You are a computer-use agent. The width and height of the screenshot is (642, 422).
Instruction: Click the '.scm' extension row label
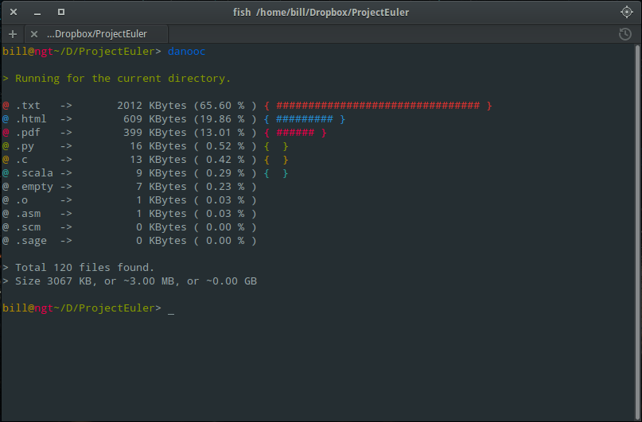(x=28, y=227)
